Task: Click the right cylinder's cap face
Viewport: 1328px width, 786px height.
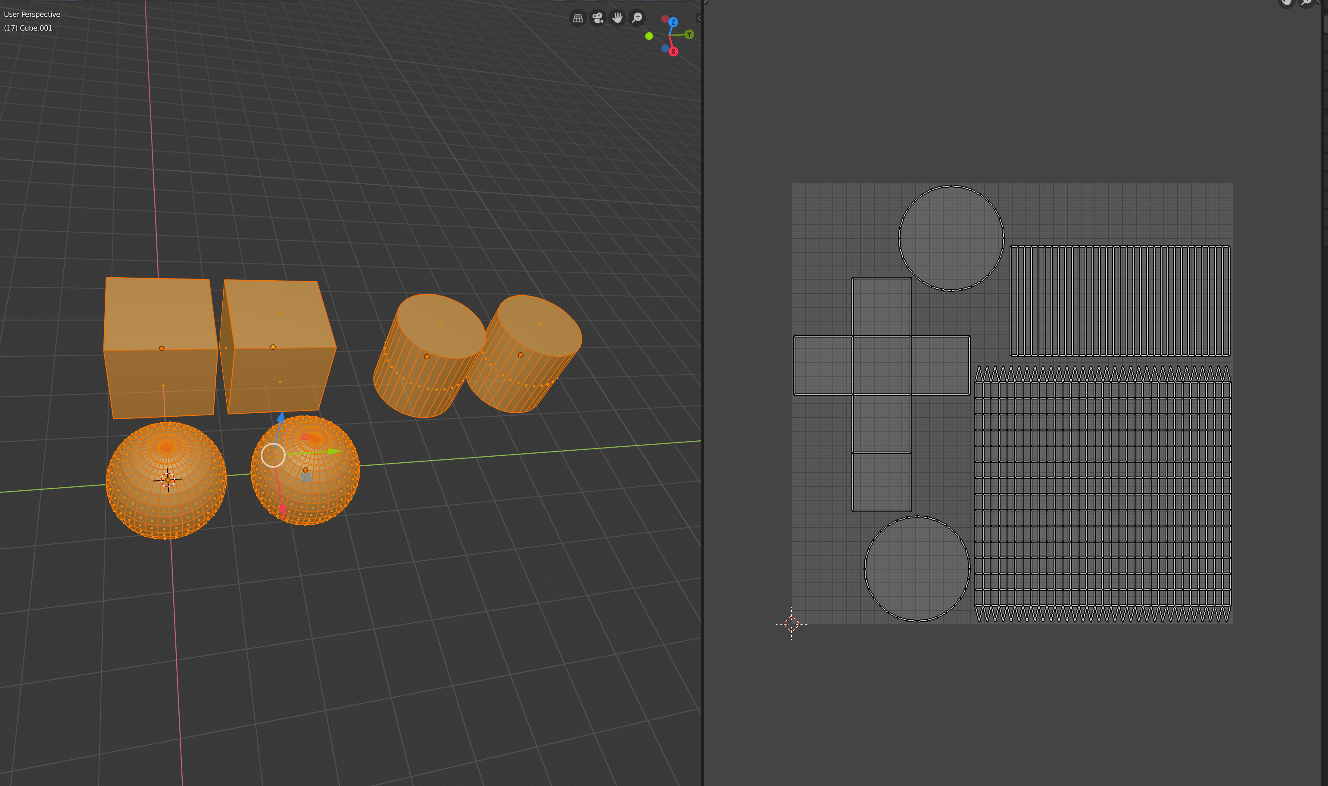Action: pos(539,325)
